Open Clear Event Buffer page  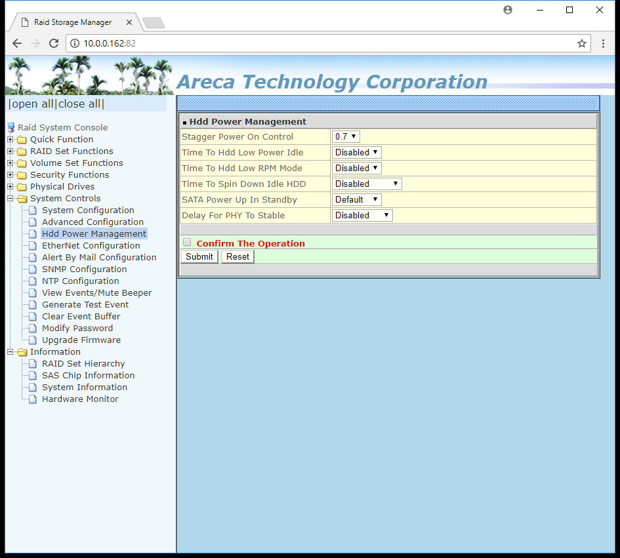[81, 317]
